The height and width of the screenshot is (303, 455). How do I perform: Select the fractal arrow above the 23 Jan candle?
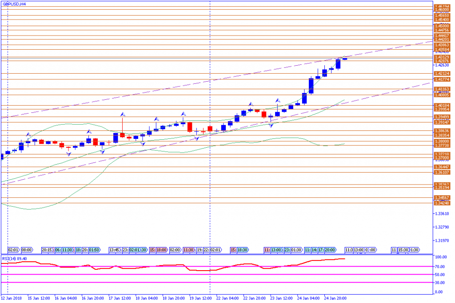(278, 101)
